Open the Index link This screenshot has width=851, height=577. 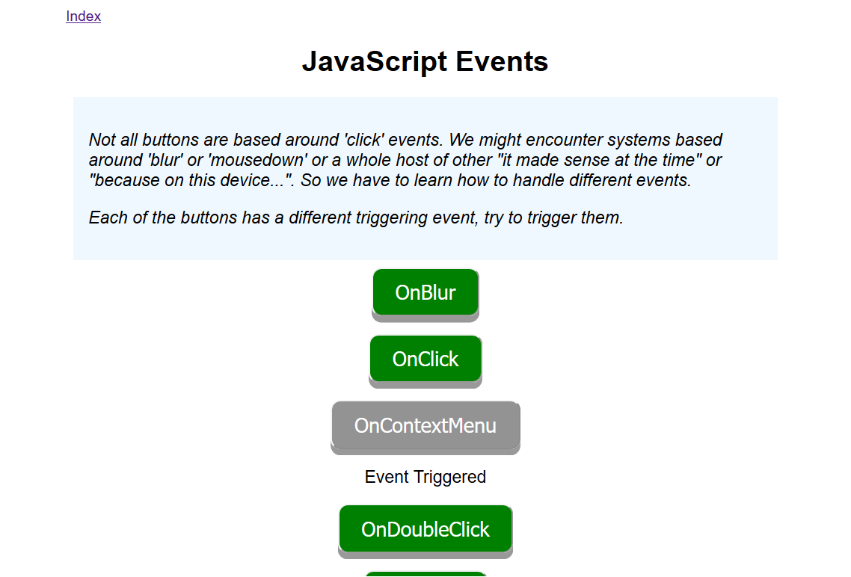click(x=83, y=16)
